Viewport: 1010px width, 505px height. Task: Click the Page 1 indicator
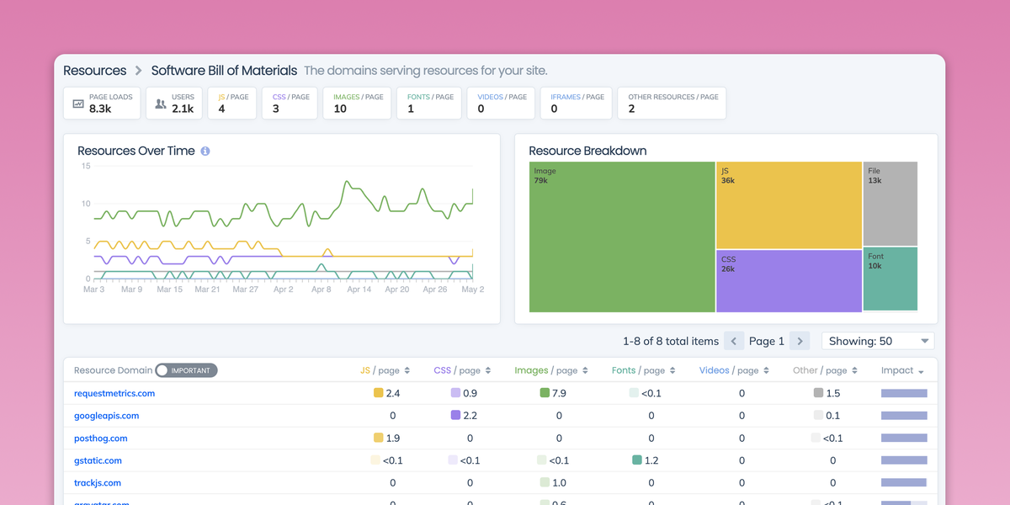[767, 341]
